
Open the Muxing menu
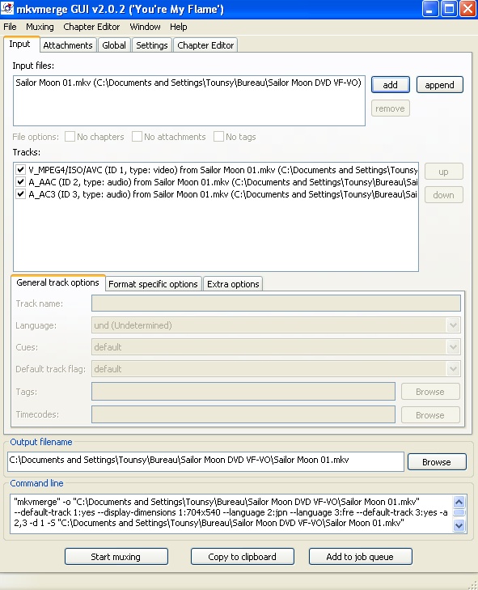pos(40,27)
